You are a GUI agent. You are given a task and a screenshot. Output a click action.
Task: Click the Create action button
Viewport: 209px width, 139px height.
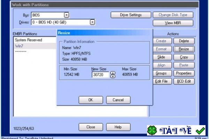click(x=162, y=41)
